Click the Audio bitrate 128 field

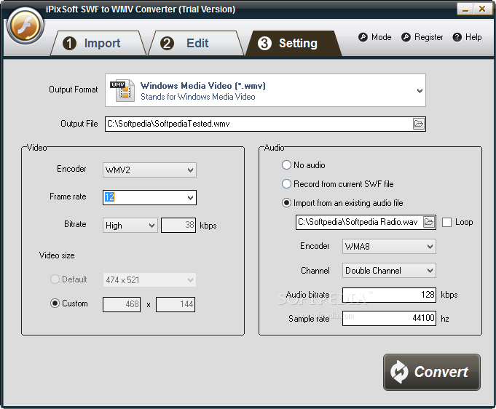(389, 295)
